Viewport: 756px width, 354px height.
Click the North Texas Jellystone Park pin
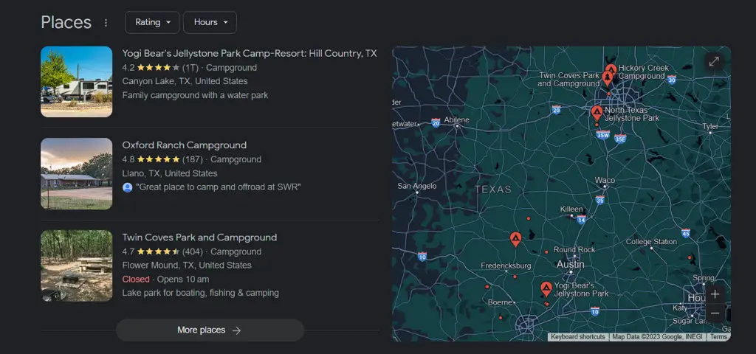(597, 114)
